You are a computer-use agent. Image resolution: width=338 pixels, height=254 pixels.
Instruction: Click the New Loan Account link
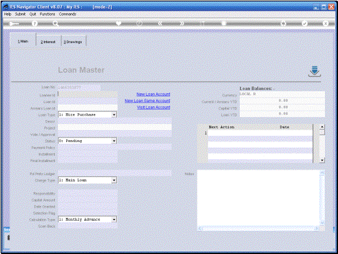point(153,94)
